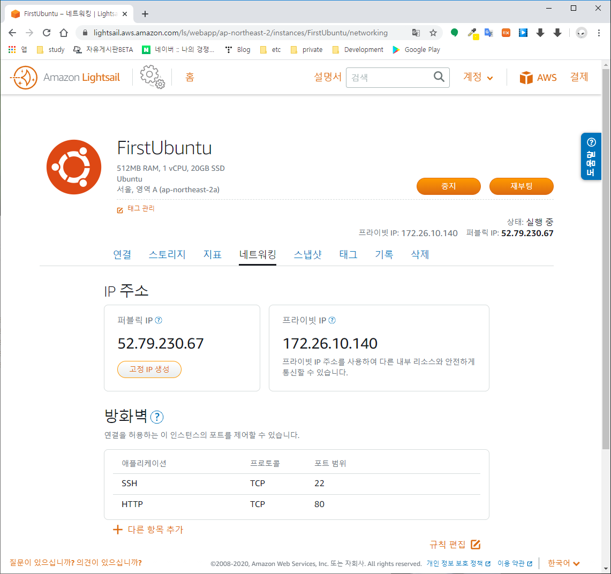Click the 중지 stop button
611x574 pixels.
449,186
